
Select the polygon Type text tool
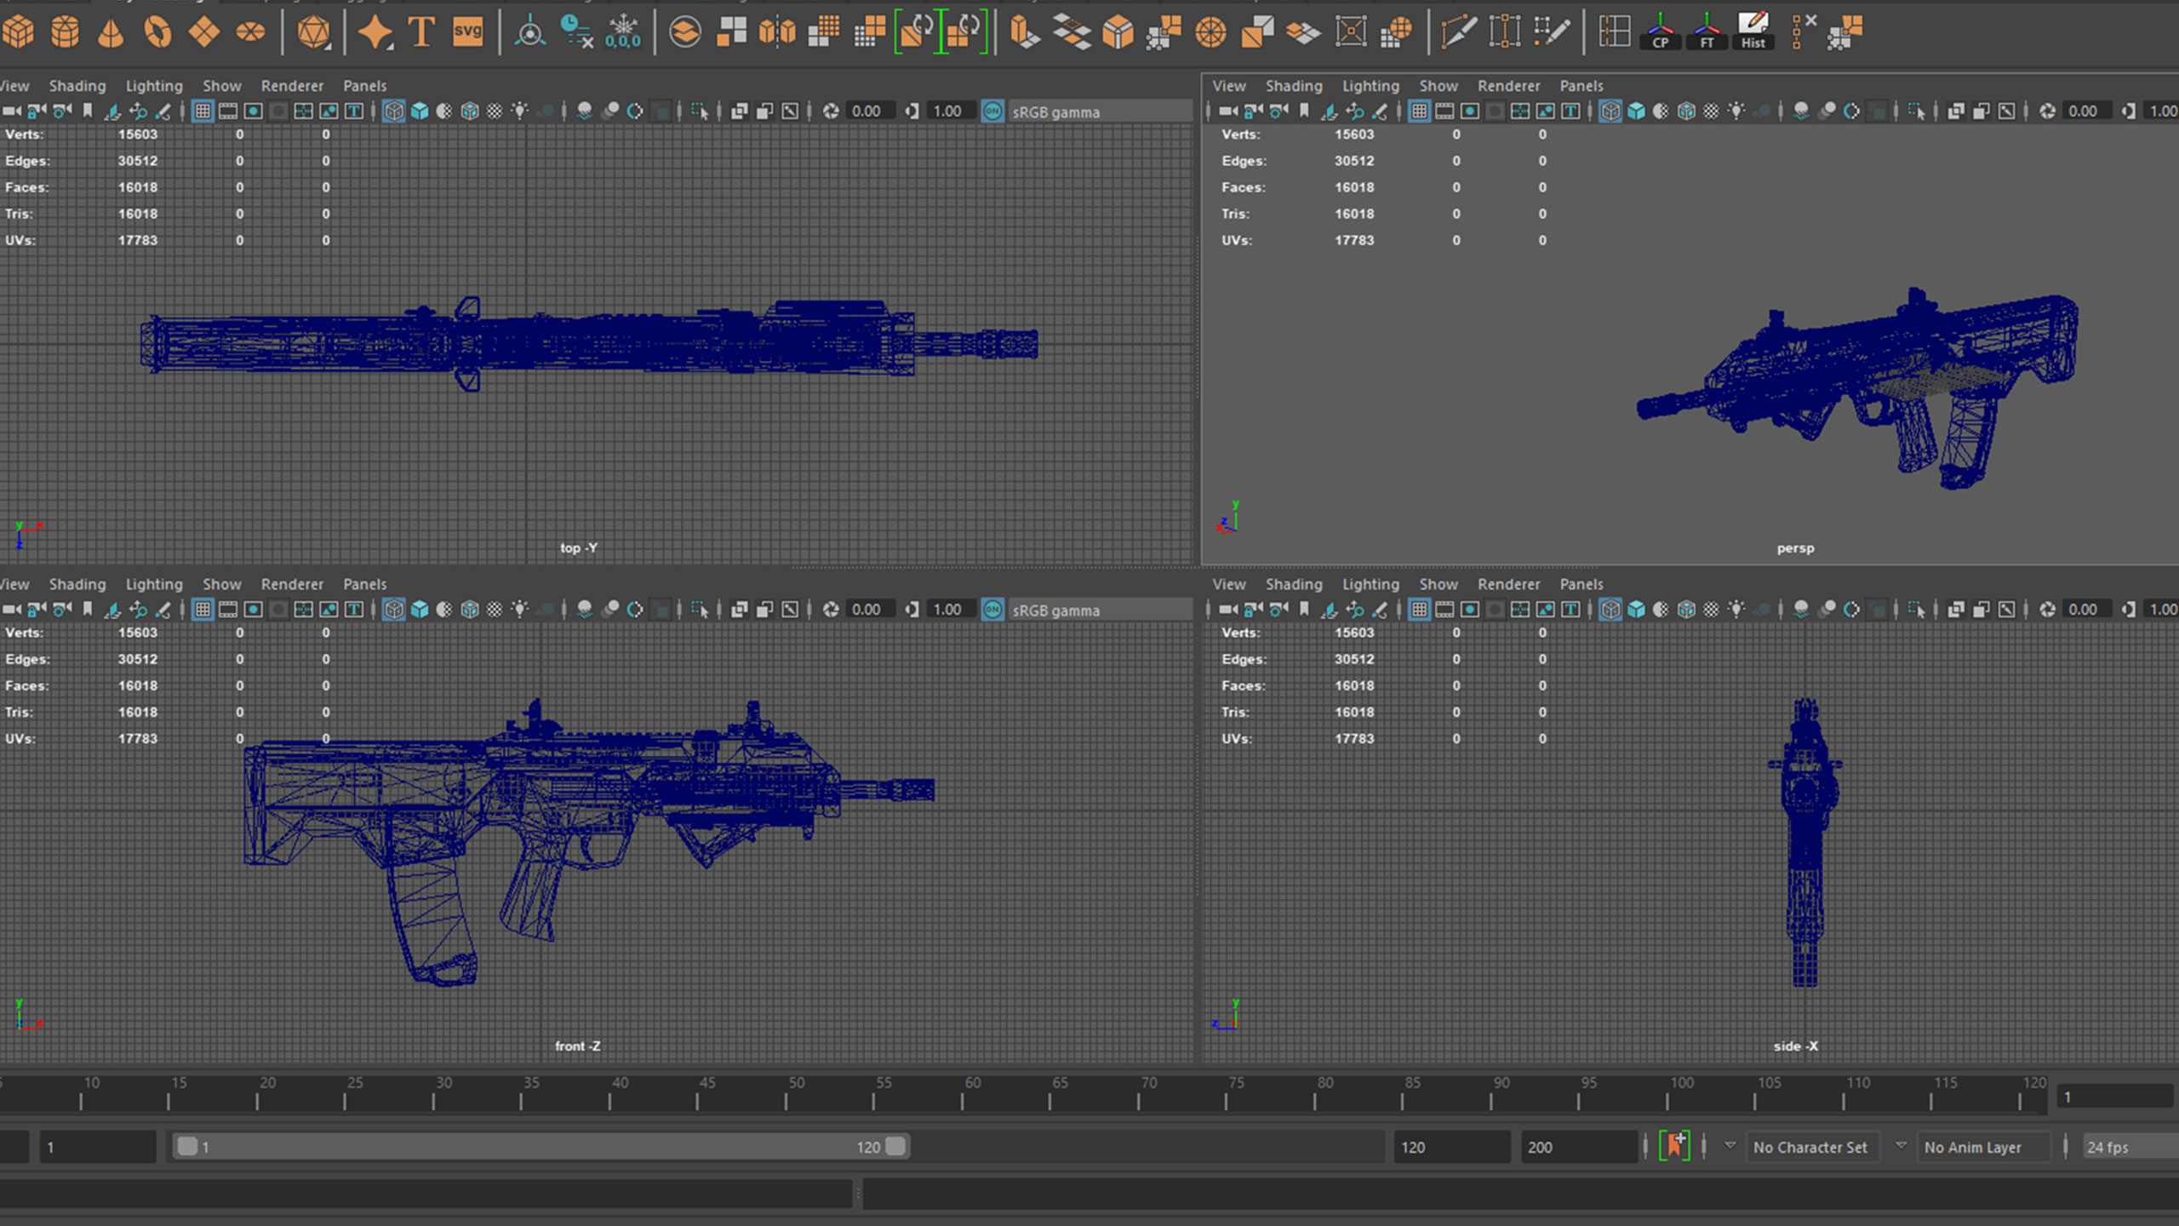click(x=420, y=32)
